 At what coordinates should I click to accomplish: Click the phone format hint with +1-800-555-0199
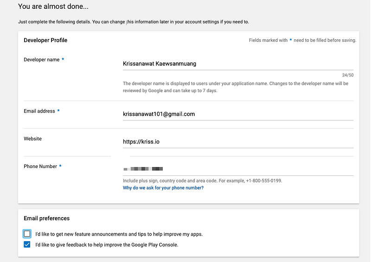point(202,181)
